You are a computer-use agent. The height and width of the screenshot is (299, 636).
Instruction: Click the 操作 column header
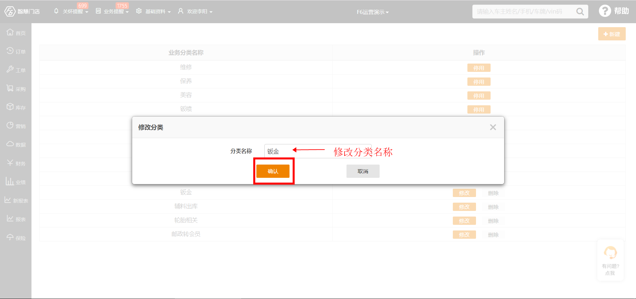(x=479, y=53)
